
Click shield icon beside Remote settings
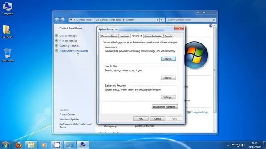coord(57,41)
